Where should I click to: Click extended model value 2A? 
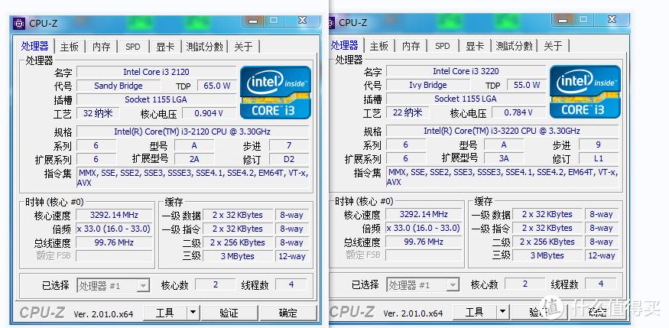click(x=194, y=160)
